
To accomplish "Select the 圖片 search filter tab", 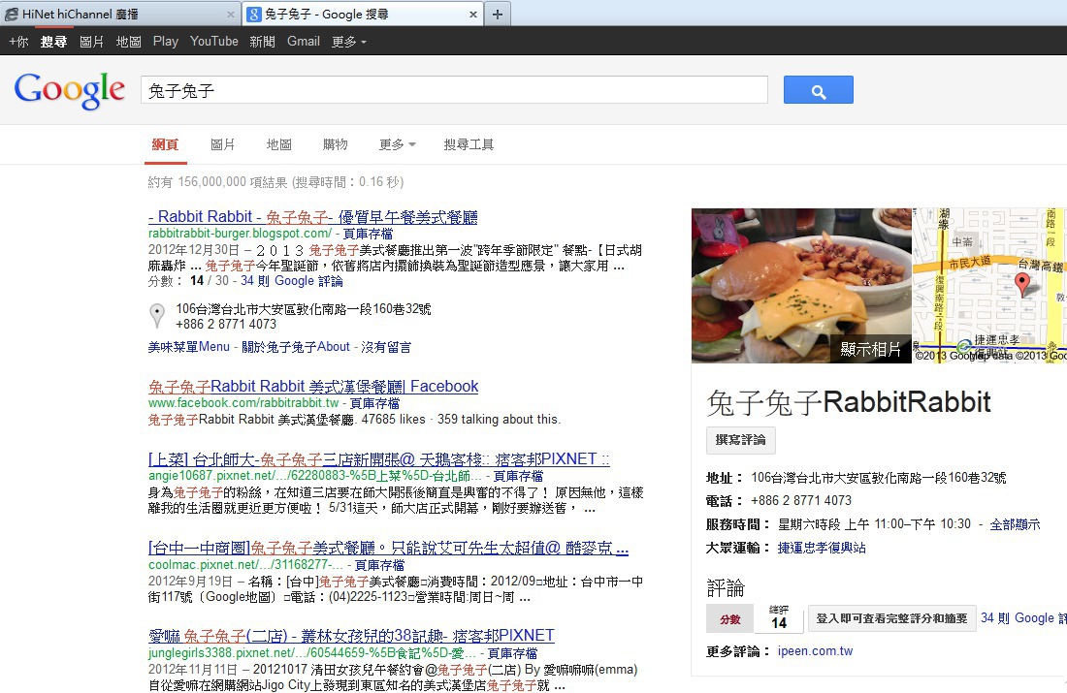I will coord(222,144).
